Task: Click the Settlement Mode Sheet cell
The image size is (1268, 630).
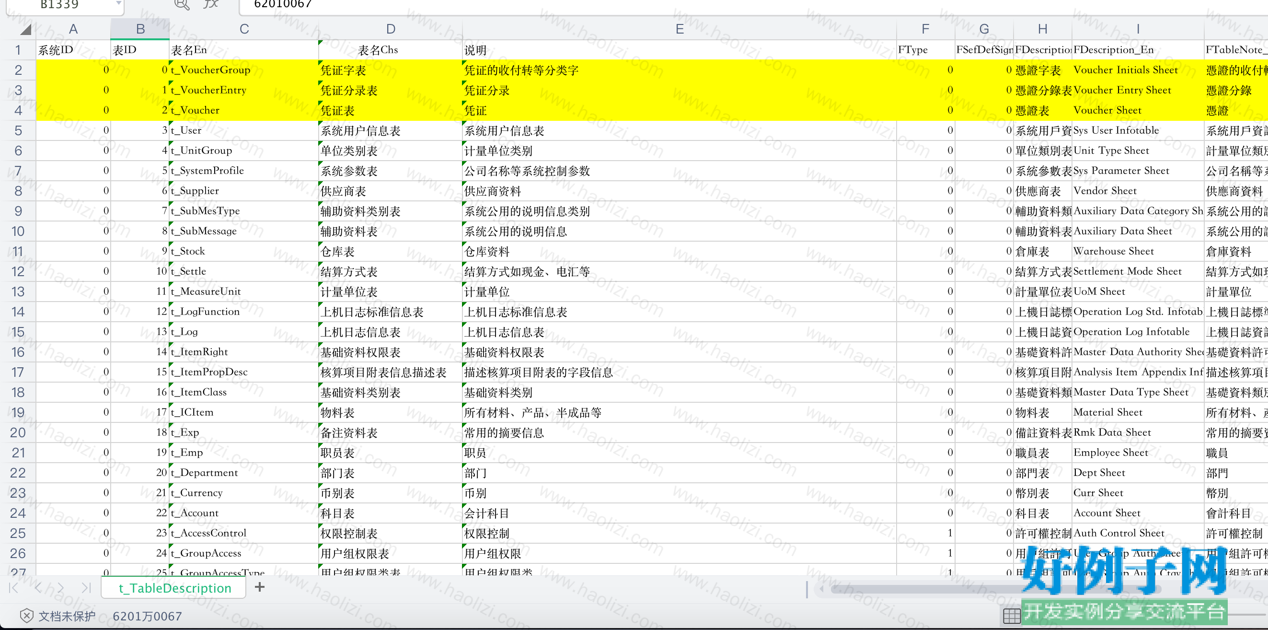Action: pyautogui.click(x=1138, y=271)
